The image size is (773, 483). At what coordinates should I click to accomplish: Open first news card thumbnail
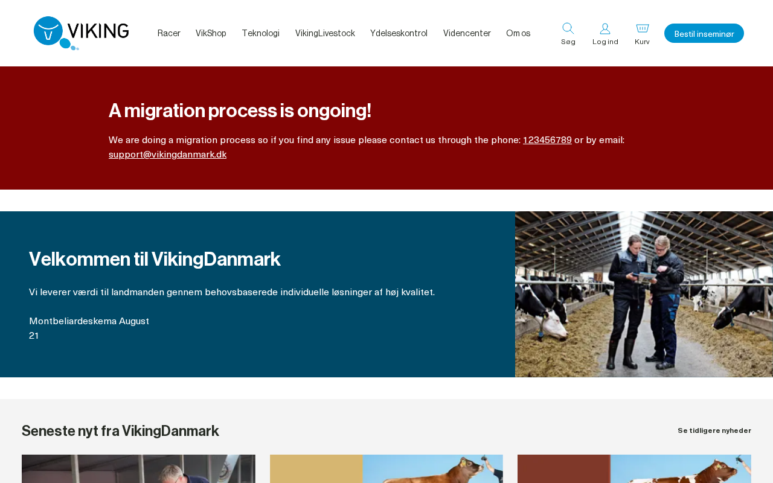click(138, 469)
